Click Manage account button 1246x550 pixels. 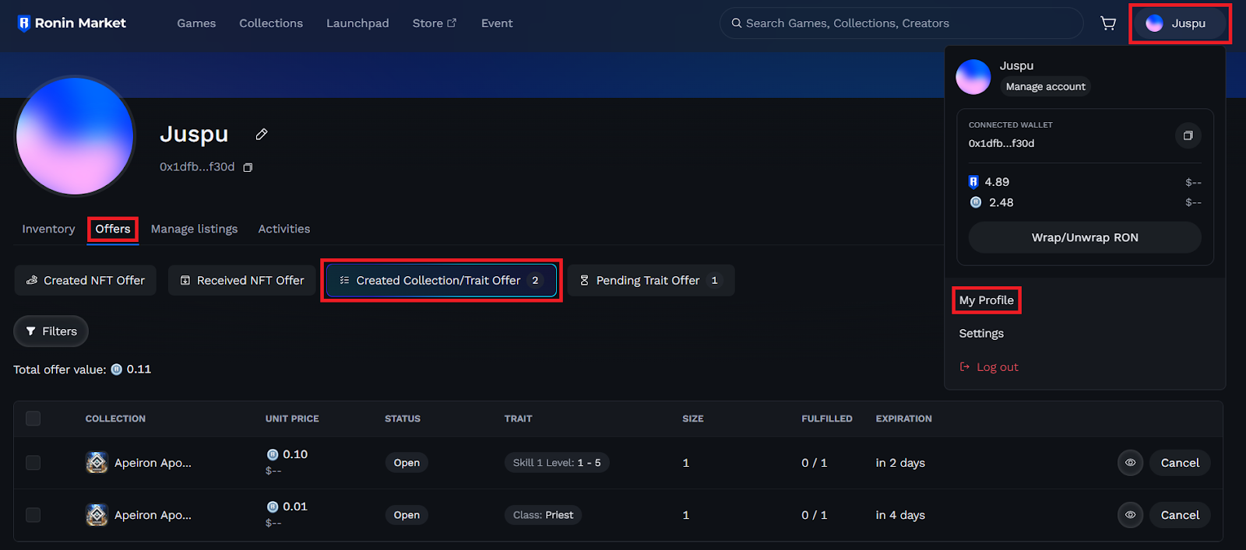1045,86
